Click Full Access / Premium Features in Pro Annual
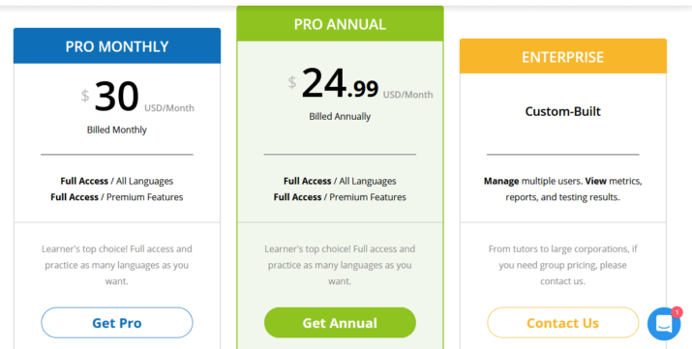 (340, 197)
